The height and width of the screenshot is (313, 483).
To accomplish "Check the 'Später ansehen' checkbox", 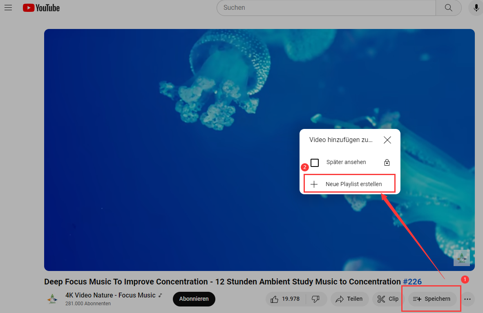I will [x=315, y=162].
